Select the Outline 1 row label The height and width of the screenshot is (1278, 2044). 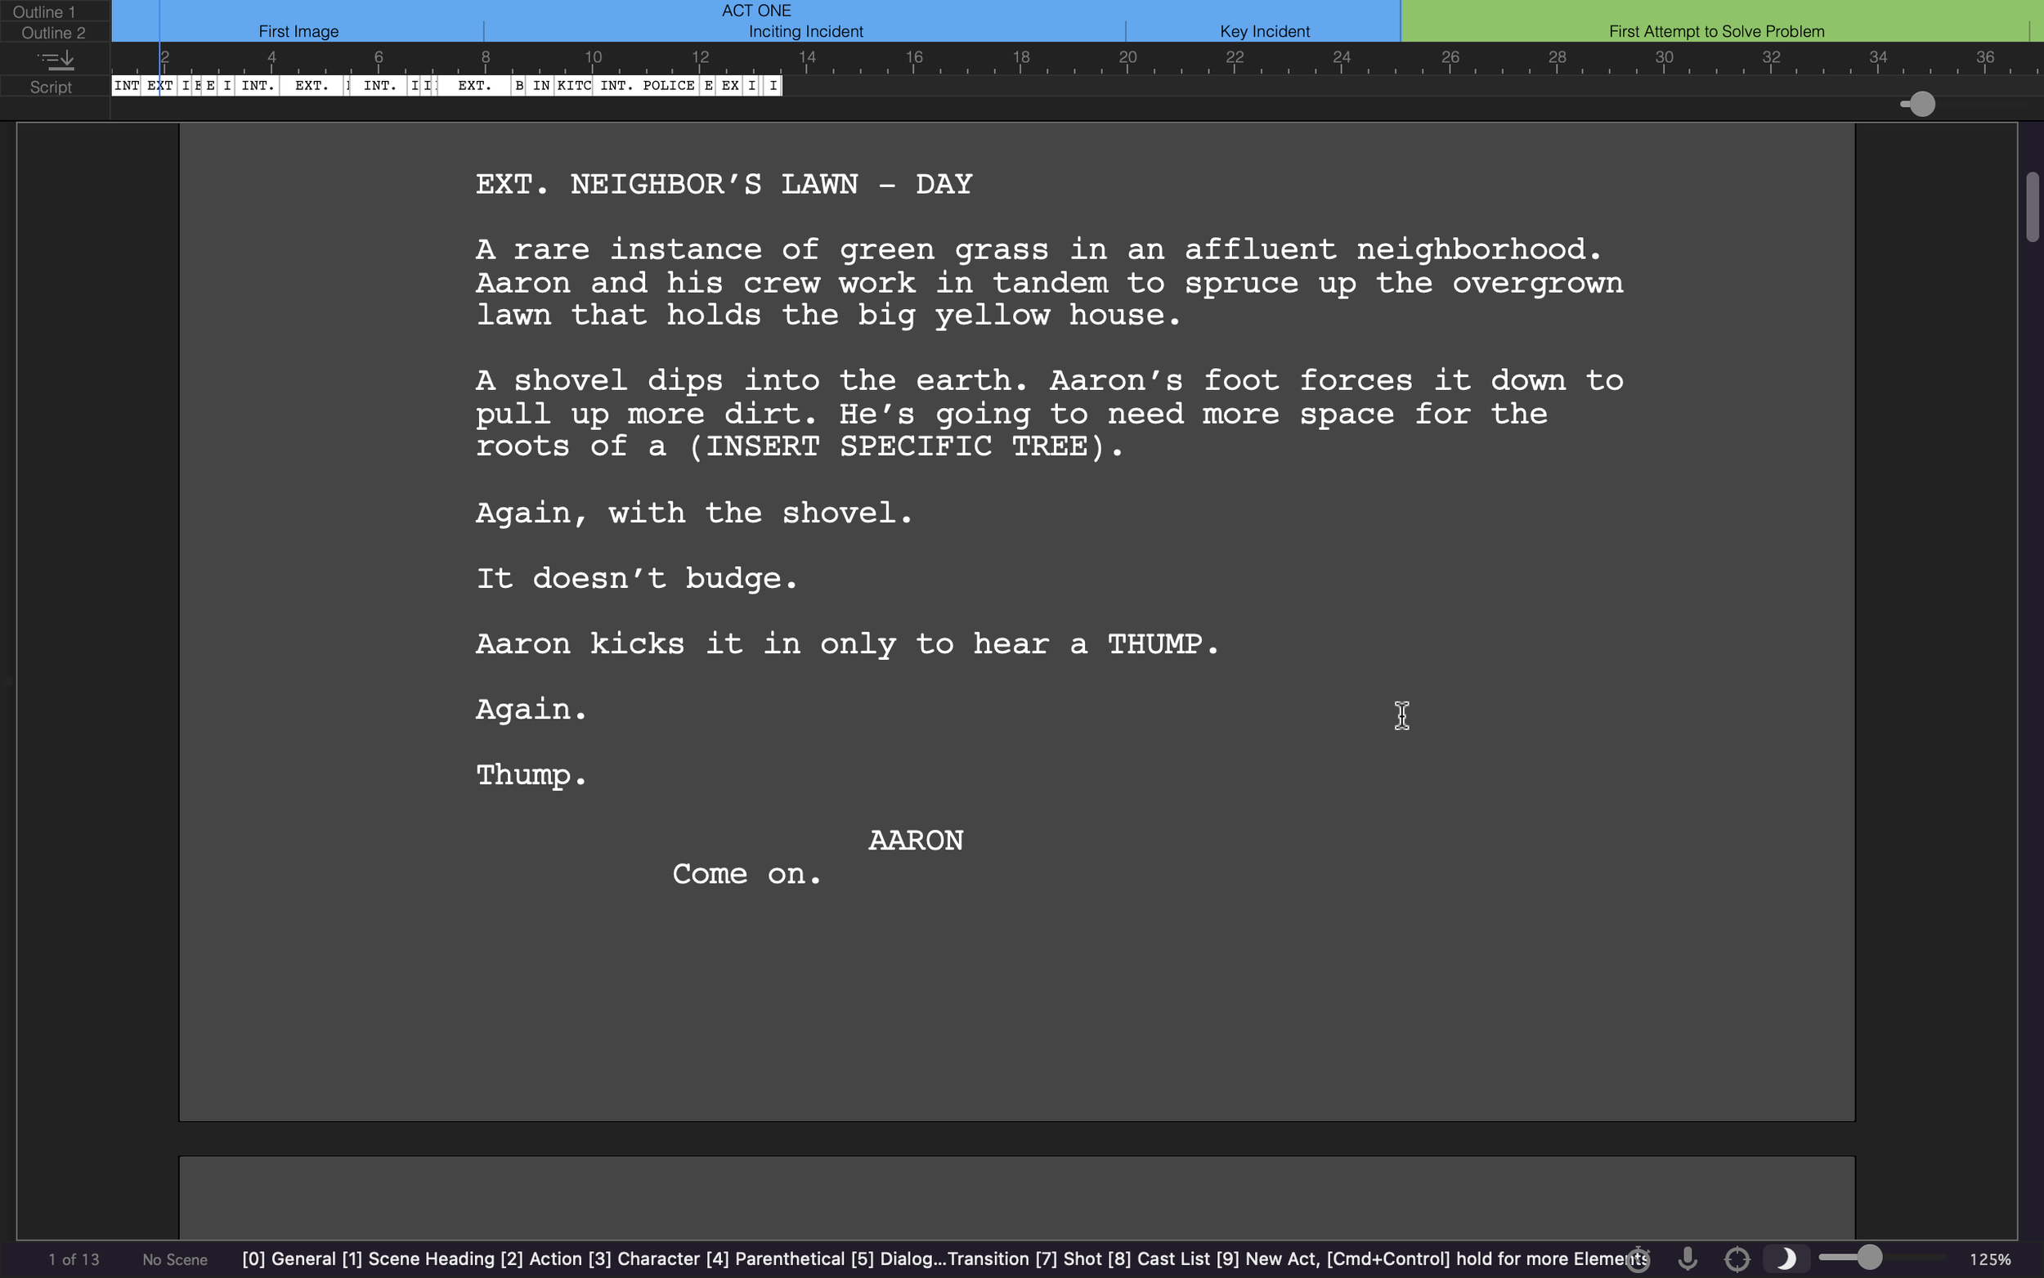(44, 11)
